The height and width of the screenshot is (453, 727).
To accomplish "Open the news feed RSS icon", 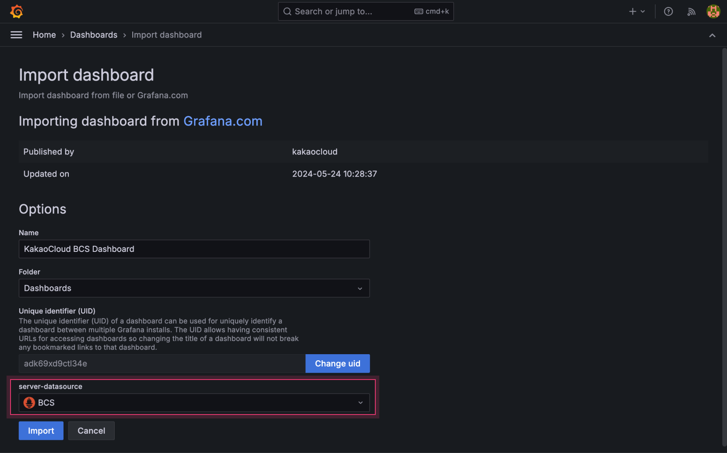I will point(691,11).
